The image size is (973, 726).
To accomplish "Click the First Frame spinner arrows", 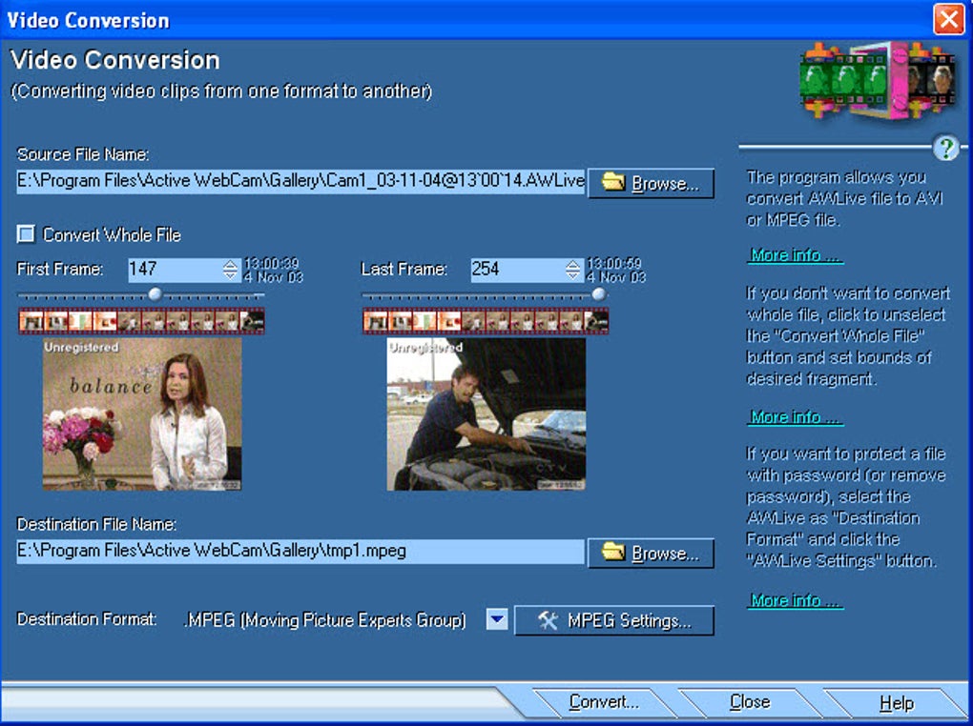I will click(x=230, y=269).
